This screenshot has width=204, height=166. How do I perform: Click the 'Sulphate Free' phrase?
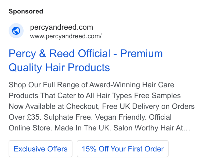pyautogui.click(x=68, y=117)
